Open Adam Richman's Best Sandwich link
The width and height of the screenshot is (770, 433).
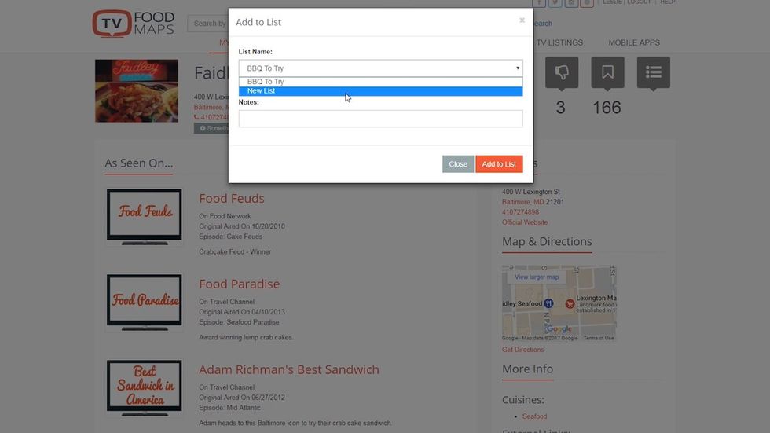pos(289,369)
